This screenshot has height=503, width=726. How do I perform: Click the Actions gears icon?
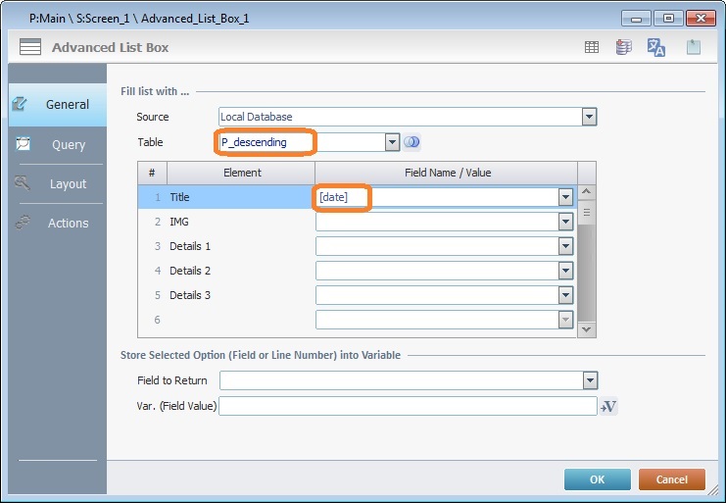tap(22, 223)
